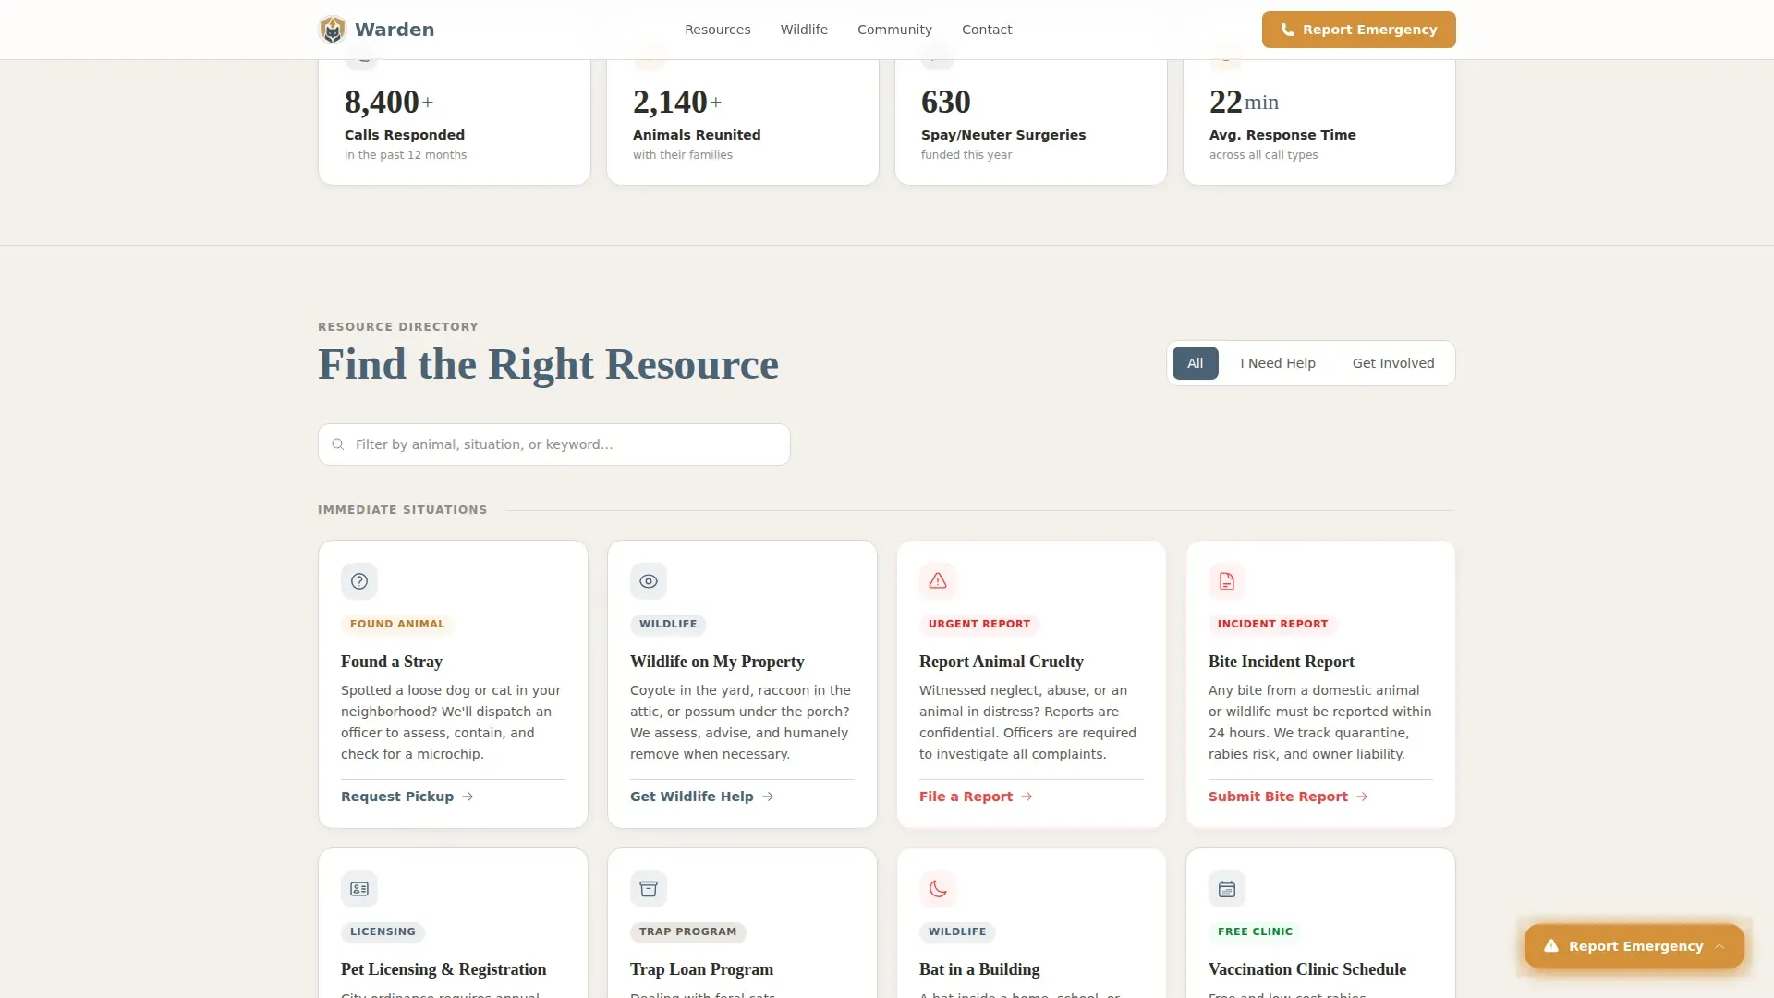Click the Warden brand name text

[x=395, y=30]
